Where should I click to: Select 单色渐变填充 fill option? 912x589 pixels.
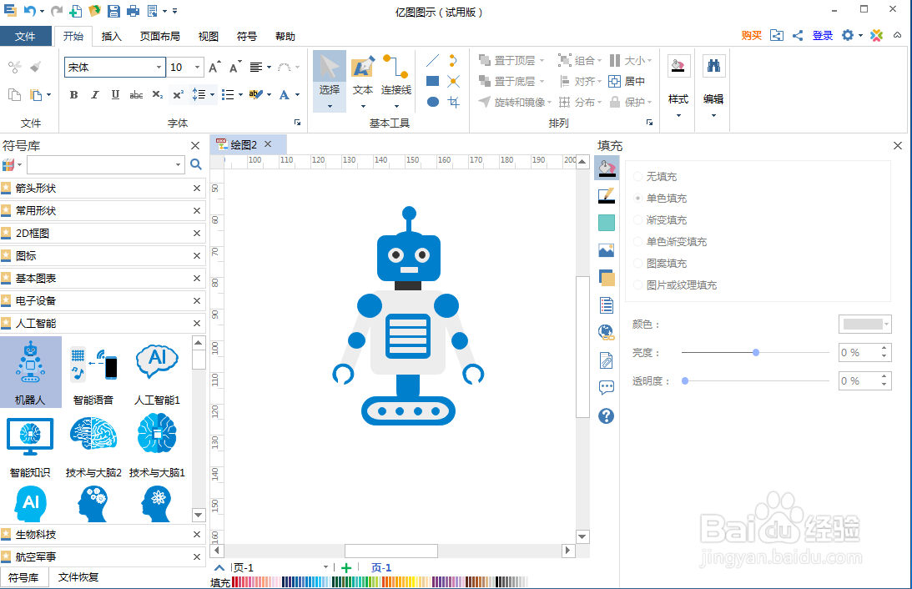pos(670,241)
